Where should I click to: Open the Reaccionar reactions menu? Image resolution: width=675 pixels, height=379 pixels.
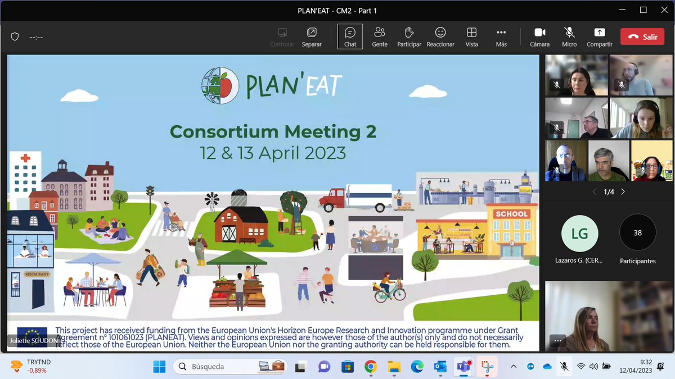pyautogui.click(x=440, y=36)
